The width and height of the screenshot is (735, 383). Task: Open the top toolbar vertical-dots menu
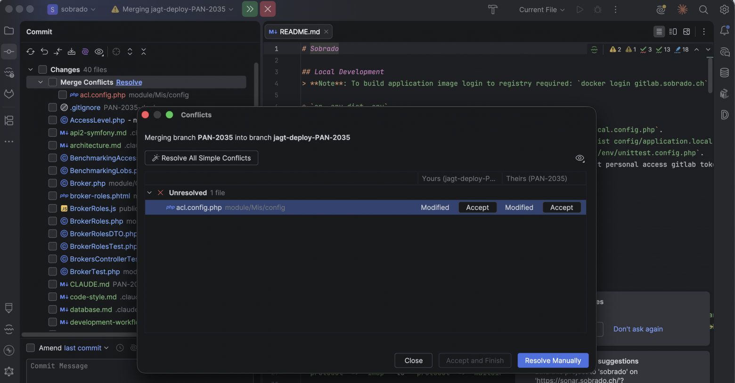(x=615, y=9)
